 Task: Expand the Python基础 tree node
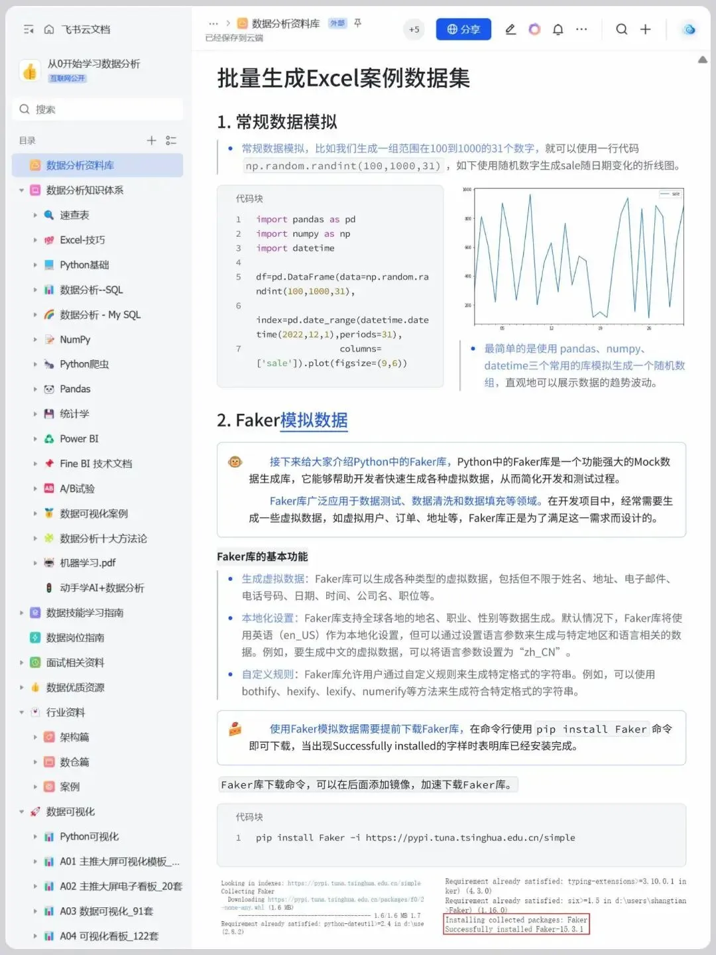[35, 265]
